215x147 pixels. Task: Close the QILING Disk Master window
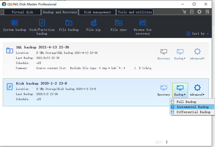(206, 4)
